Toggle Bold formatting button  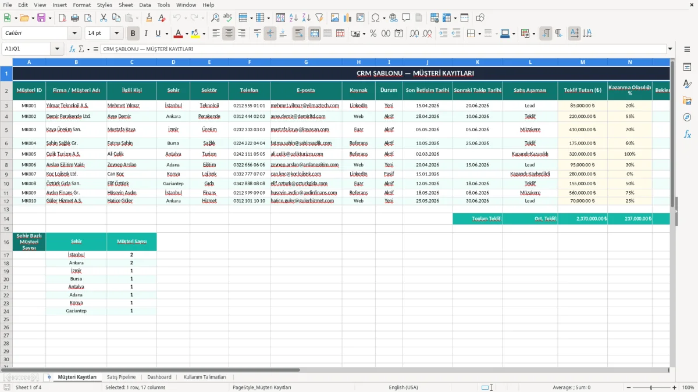coord(133,34)
